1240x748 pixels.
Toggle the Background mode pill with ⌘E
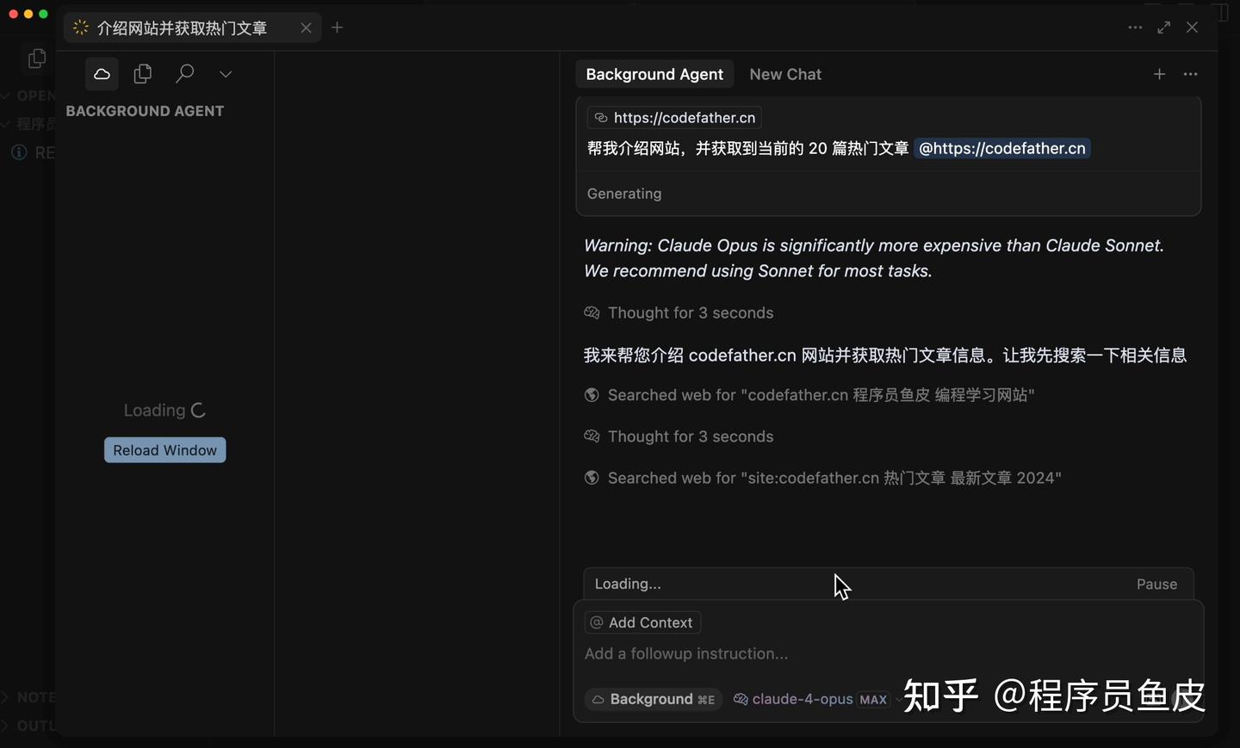click(x=653, y=700)
